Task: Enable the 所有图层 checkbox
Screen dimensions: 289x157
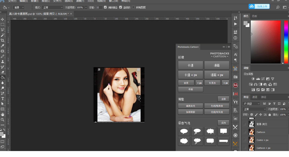Action: pos(133,7)
